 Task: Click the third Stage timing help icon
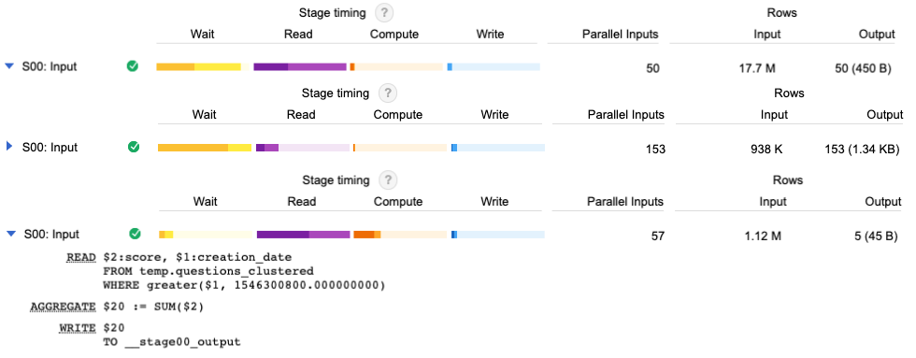click(387, 180)
